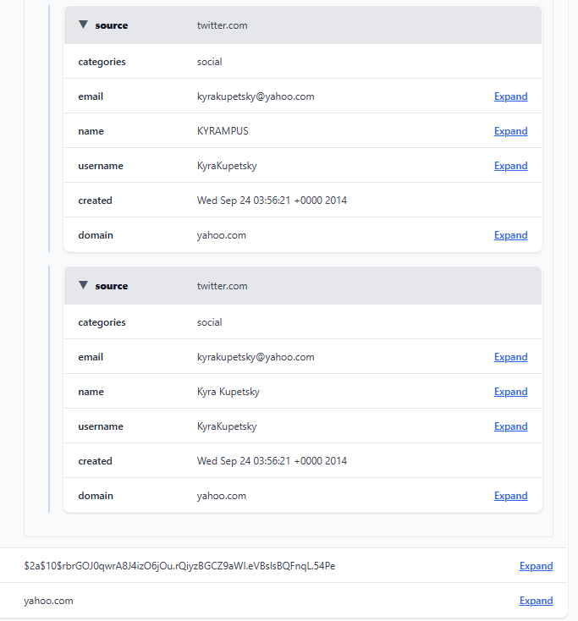Image resolution: width=578 pixels, height=621 pixels.
Task: Click the social category value in second card
Action: click(x=209, y=322)
